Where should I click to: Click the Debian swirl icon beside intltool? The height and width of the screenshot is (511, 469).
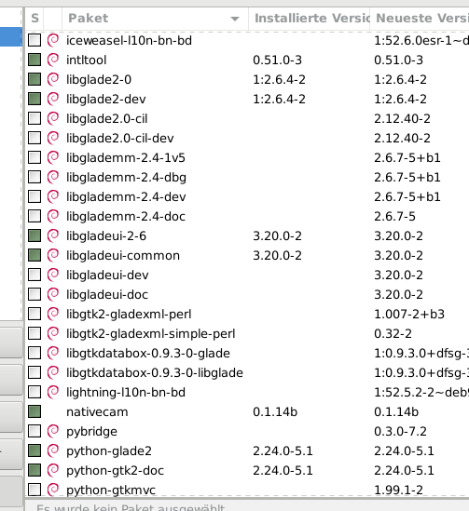[53, 60]
